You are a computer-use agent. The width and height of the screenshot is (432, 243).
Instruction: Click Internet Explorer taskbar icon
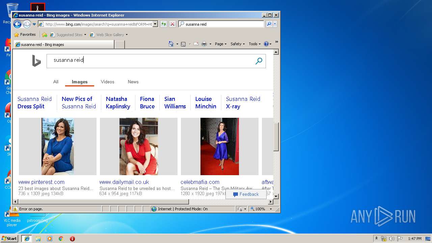coord(27,238)
